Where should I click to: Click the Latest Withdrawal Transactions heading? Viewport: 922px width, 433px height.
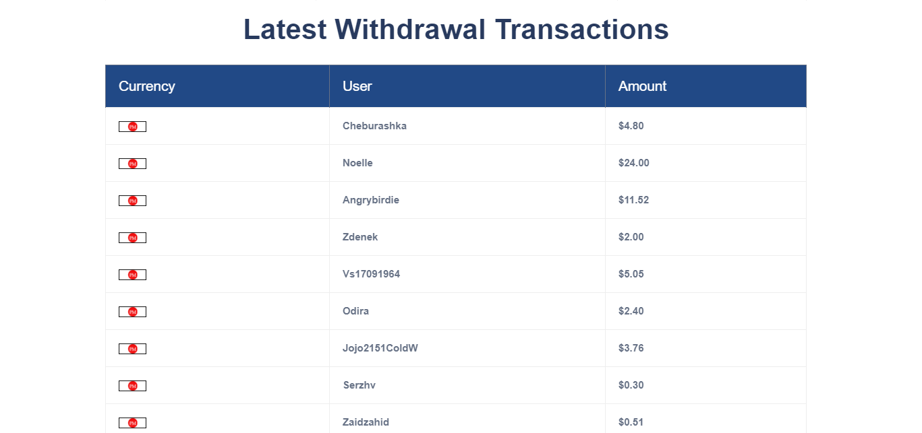point(456,30)
